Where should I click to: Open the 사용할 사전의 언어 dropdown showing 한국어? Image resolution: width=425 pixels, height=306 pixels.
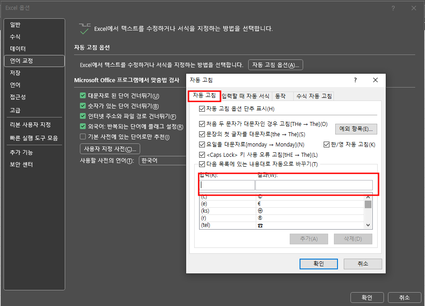(x=162, y=161)
